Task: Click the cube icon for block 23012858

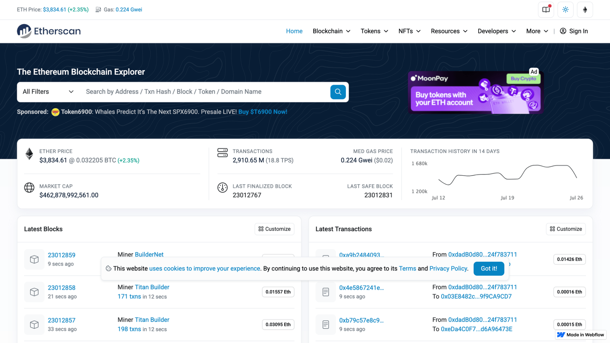Action: click(x=34, y=292)
